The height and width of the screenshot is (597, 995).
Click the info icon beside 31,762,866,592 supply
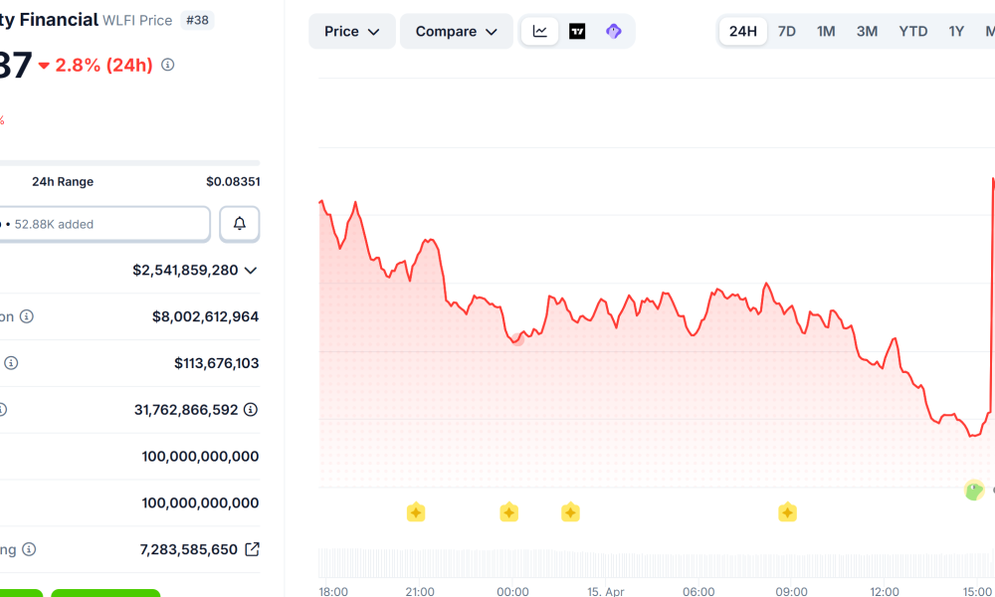(249, 409)
